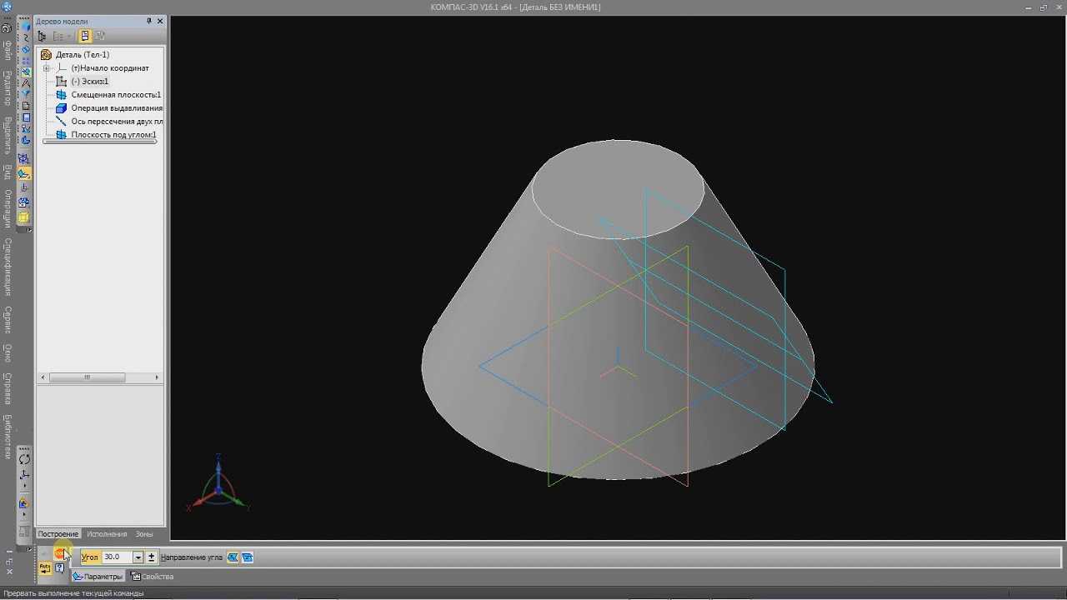
Task: Close the property panel with its X icon
Action: pyautogui.click(x=9, y=572)
